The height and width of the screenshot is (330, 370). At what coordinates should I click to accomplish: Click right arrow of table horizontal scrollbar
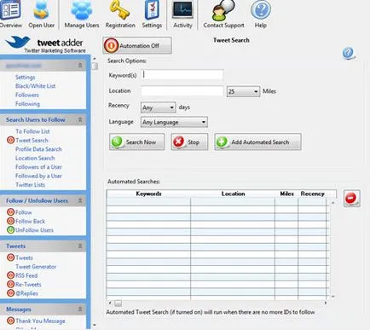[325, 303]
